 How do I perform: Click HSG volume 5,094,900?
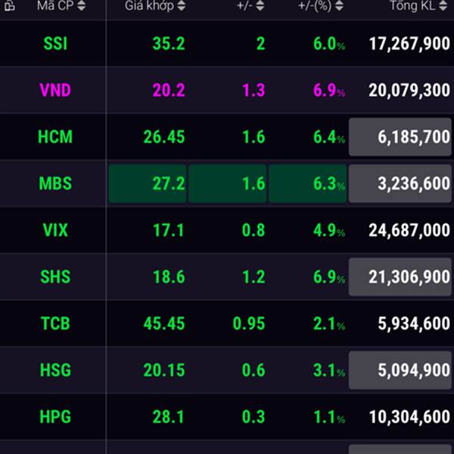(400, 370)
